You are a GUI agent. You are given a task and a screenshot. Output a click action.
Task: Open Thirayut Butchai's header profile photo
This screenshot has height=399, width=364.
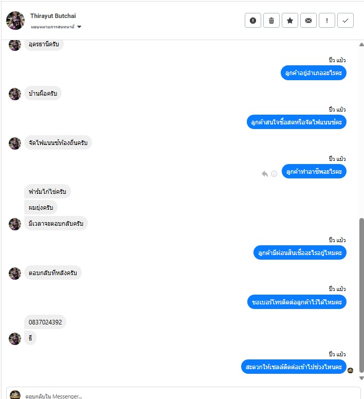(x=15, y=21)
